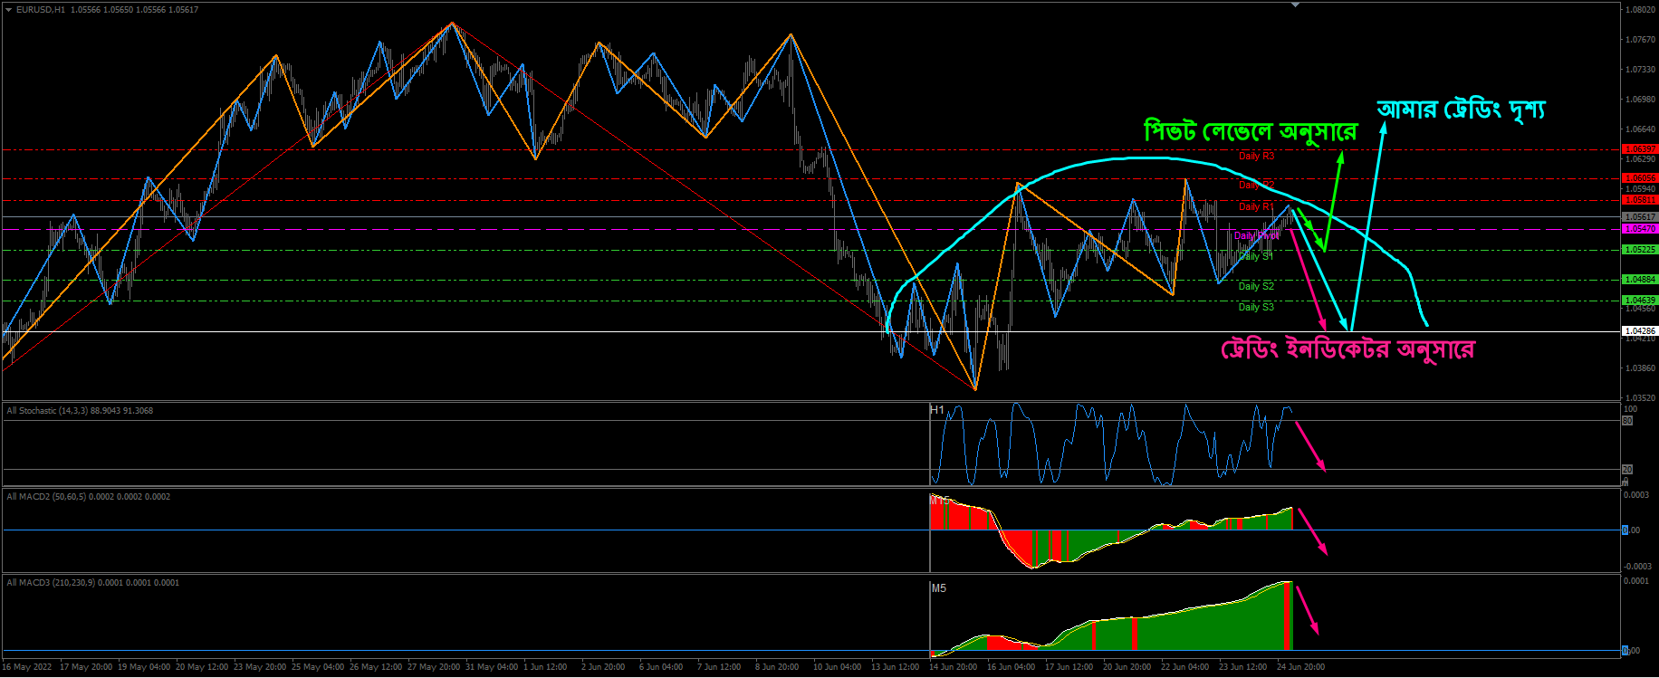
Task: Click the chart shift triangle marker at top
Action: [1295, 5]
